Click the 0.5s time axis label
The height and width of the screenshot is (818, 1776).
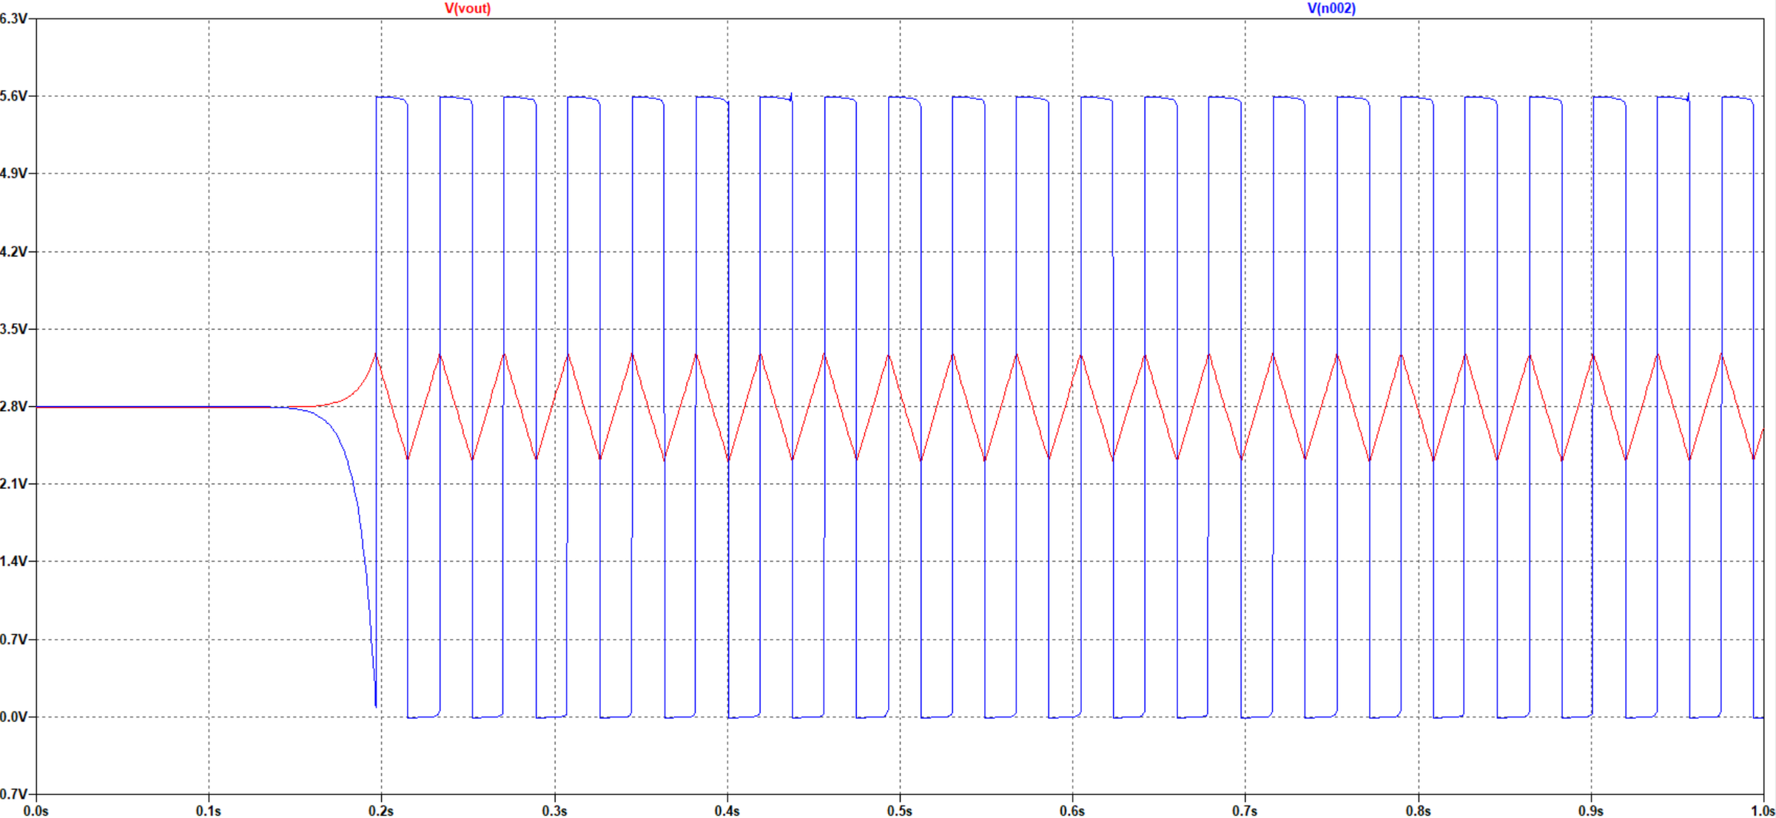[899, 811]
